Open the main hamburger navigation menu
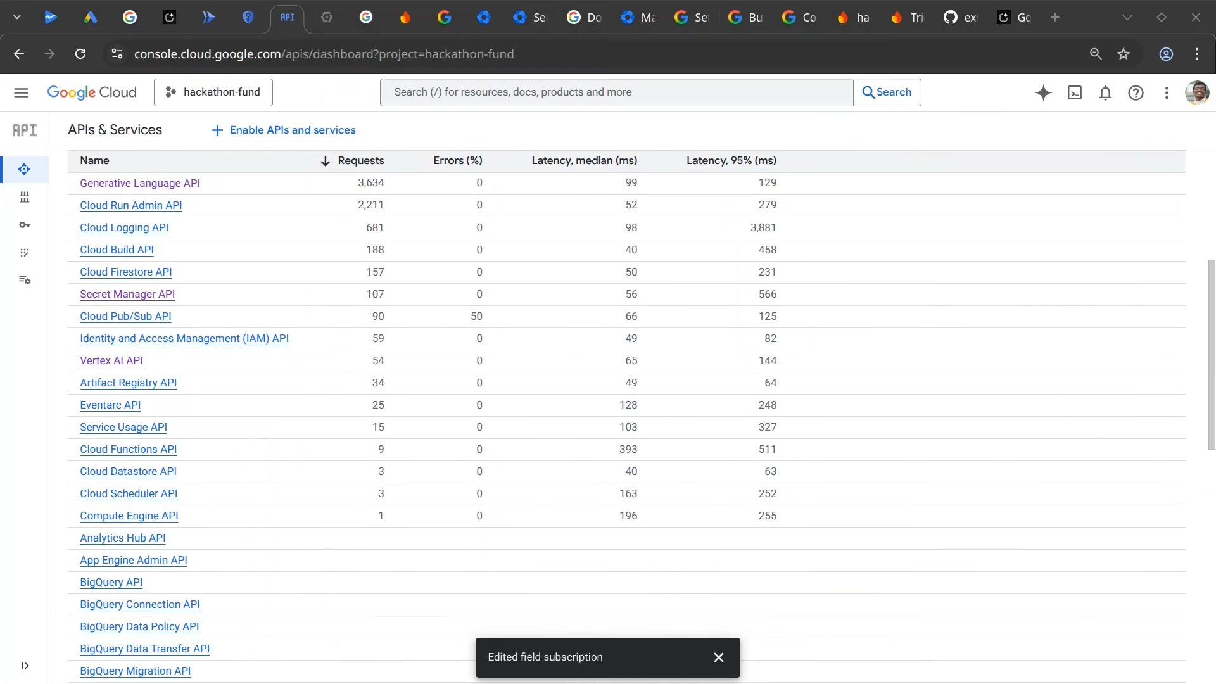Screen dimensions: 1216x684 [21, 93]
